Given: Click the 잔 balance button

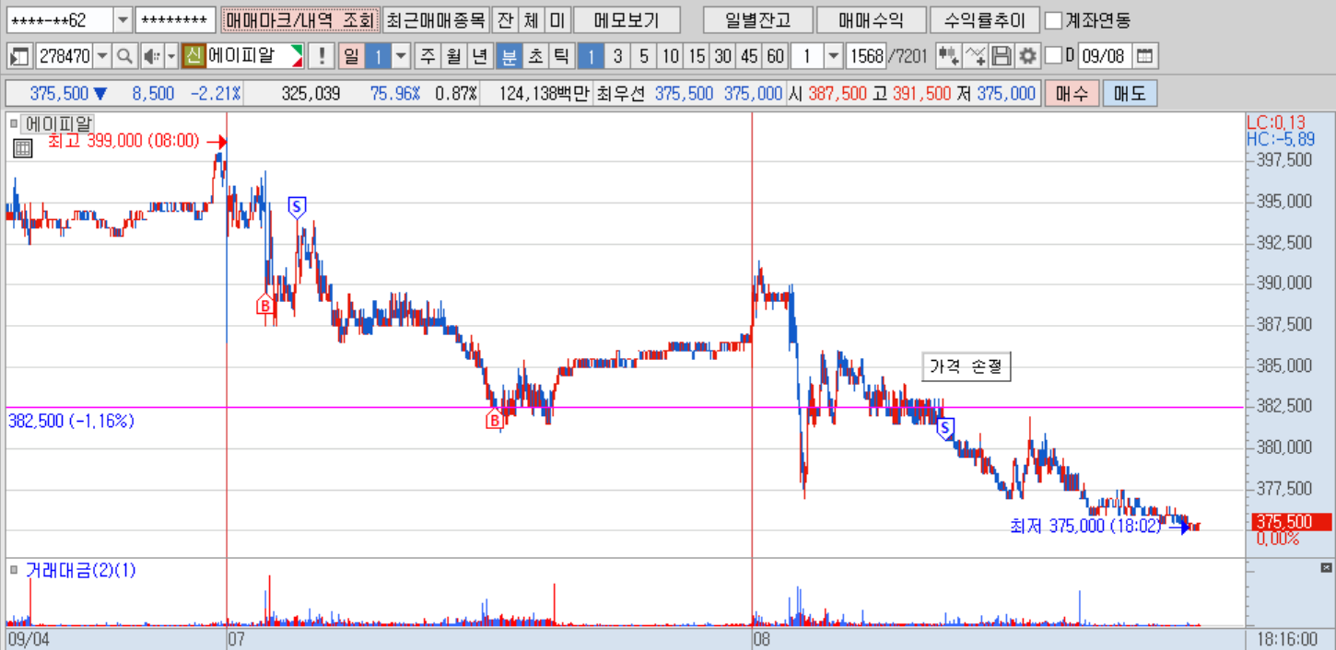Looking at the screenshot, I should 505,19.
